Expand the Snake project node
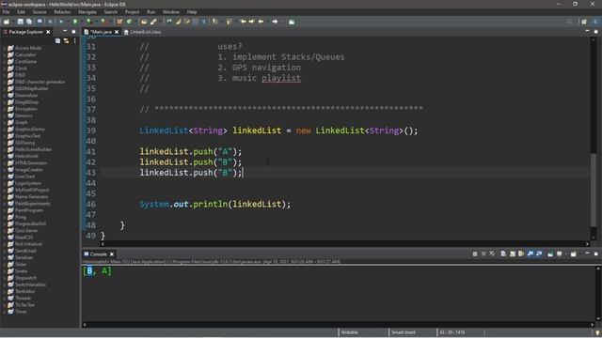The width and height of the screenshot is (602, 338). (4, 271)
